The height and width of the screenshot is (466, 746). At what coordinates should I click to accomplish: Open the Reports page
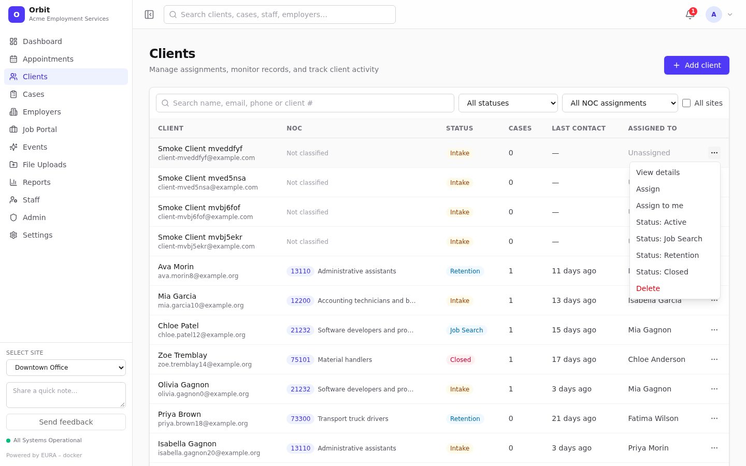coord(66,182)
